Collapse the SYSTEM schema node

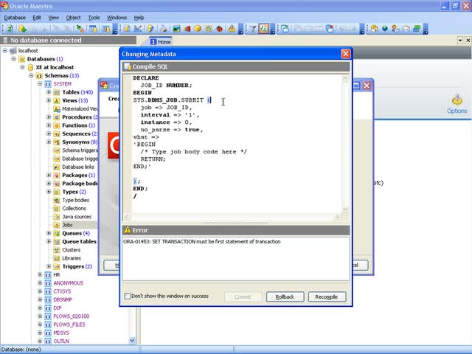[40, 83]
